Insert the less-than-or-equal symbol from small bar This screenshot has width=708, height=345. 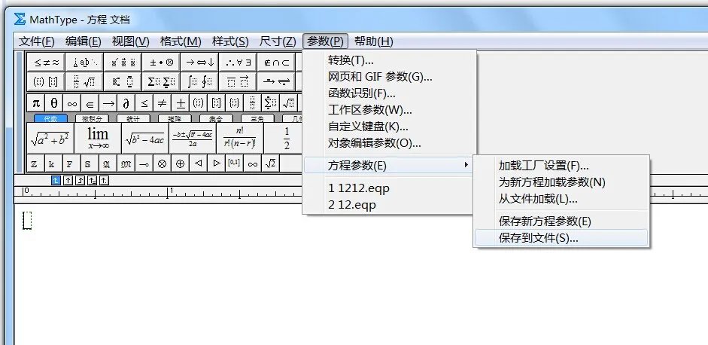pos(144,103)
